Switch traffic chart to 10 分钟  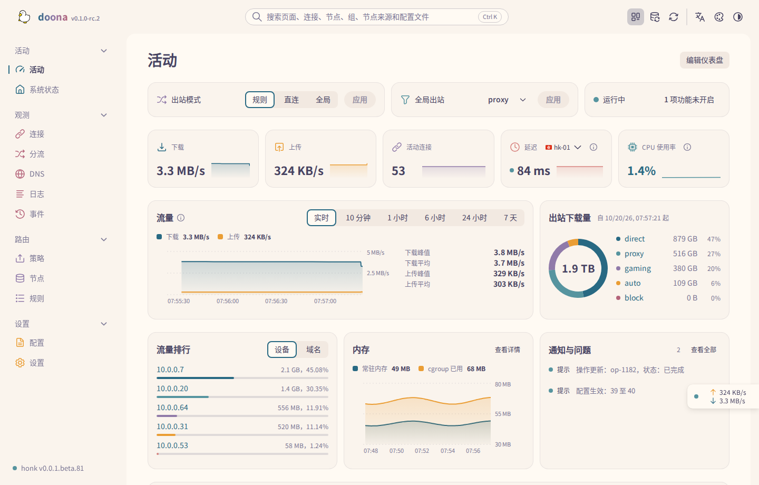coord(358,218)
